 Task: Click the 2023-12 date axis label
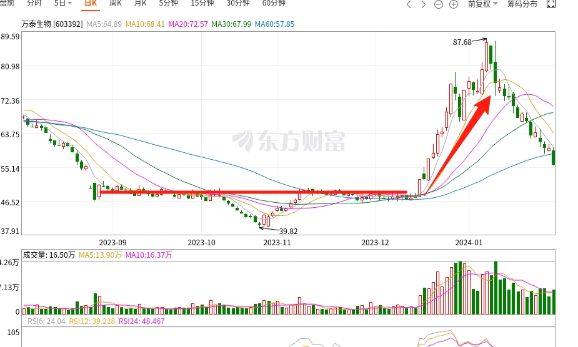[376, 242]
